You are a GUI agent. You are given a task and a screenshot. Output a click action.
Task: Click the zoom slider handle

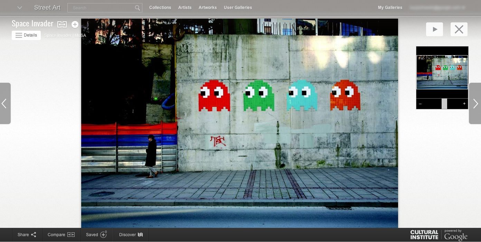coord(444,104)
